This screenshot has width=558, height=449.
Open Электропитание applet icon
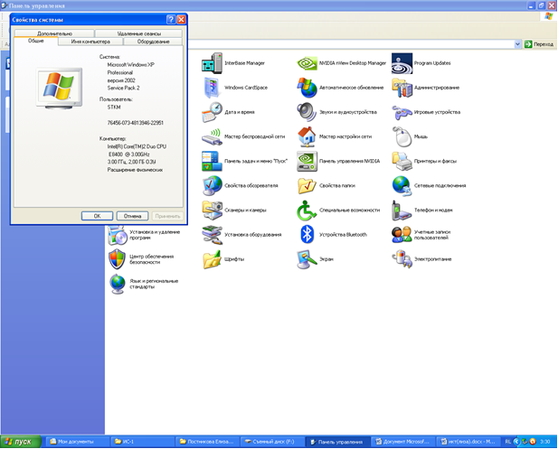(402, 259)
